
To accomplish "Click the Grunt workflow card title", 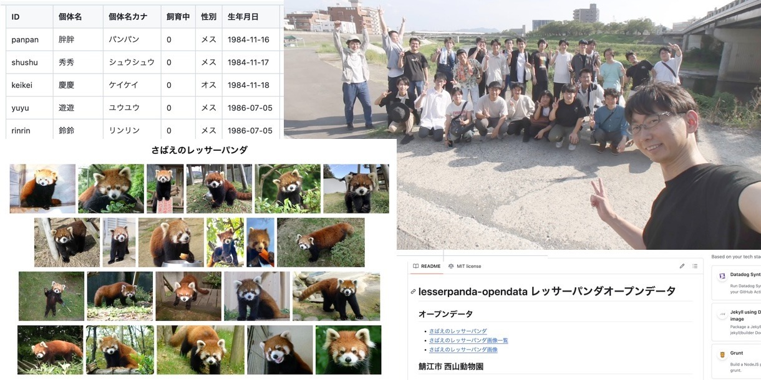I will point(737,353).
